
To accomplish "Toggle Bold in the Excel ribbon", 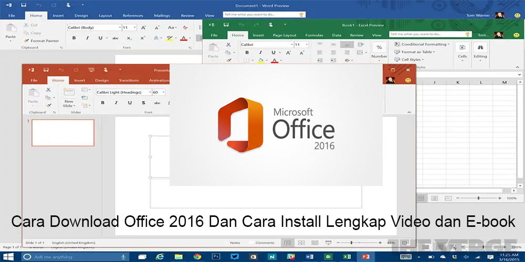I will [x=247, y=52].
